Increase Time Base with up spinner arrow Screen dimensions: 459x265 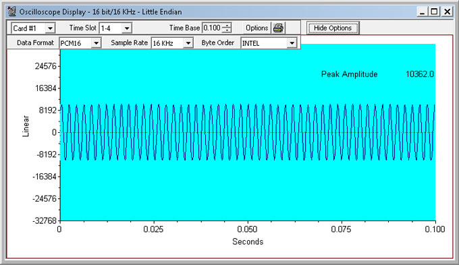[227, 26]
